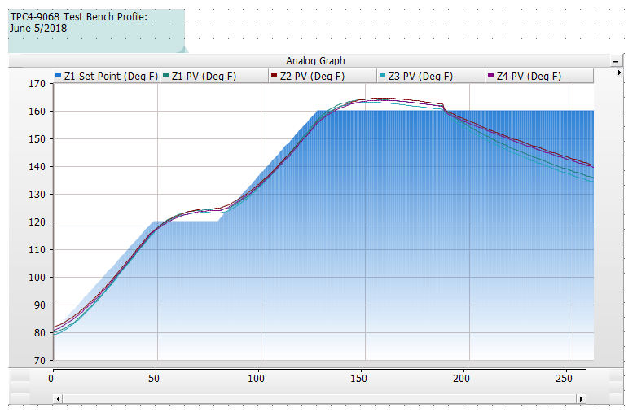Click the 170 label on the temperature axis
637x417 pixels.
(x=37, y=84)
